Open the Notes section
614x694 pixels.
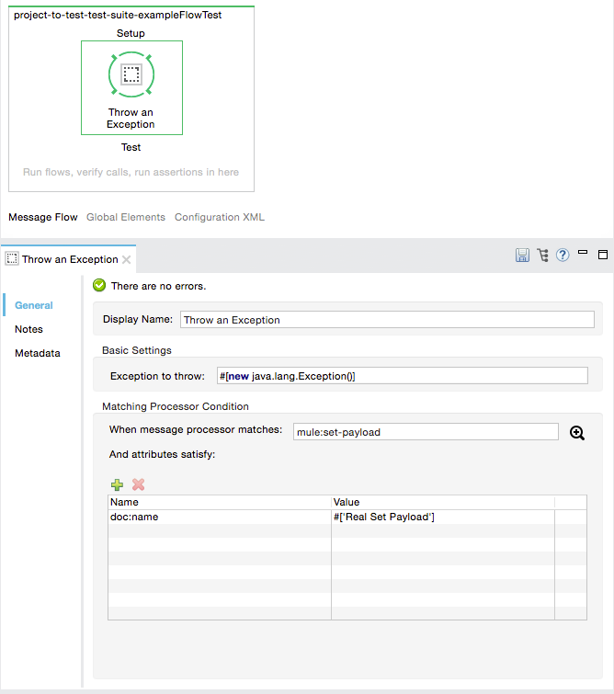(x=28, y=329)
